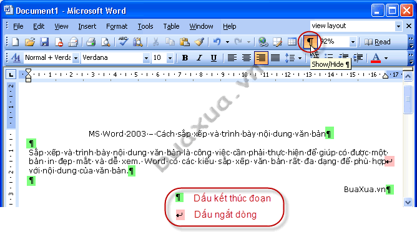The height and width of the screenshot is (232, 417).
Task: Cut selection with the scissors icon
Action: coord(155,42)
